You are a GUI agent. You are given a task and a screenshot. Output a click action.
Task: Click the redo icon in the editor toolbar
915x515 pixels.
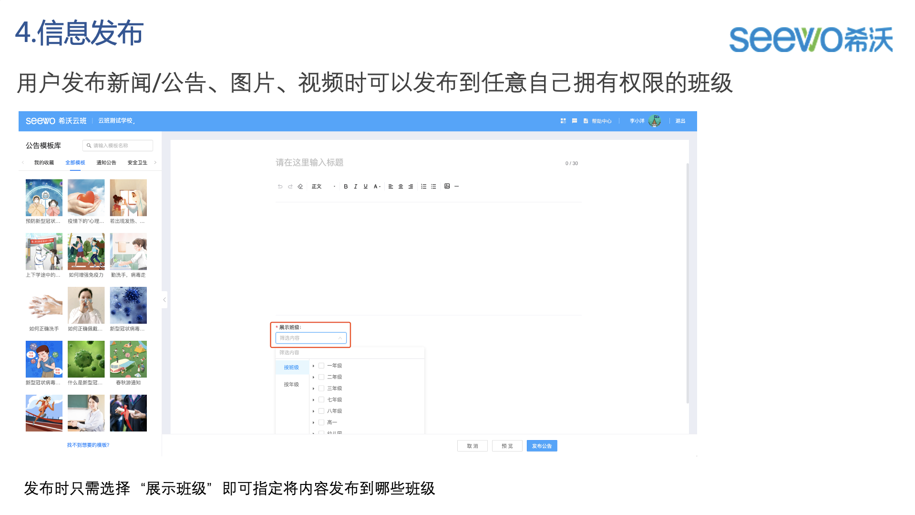click(x=290, y=186)
